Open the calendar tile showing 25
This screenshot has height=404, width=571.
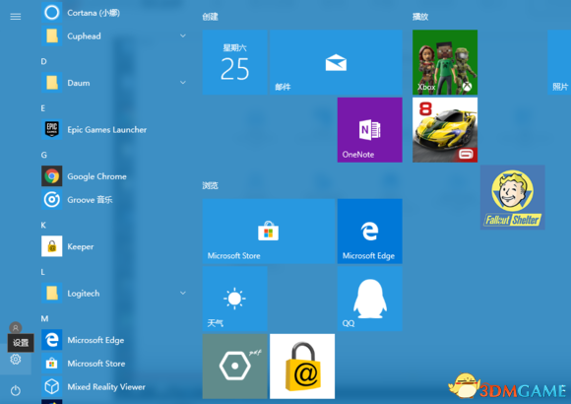pos(235,62)
